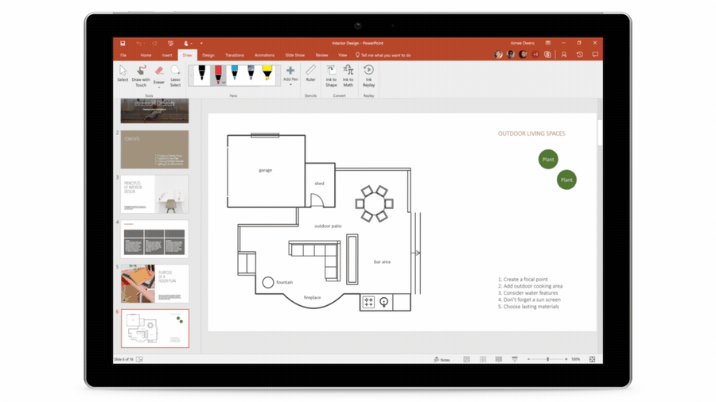Click the Tell me what you want to do box
Screen dimensions: 716x402
tap(383, 55)
